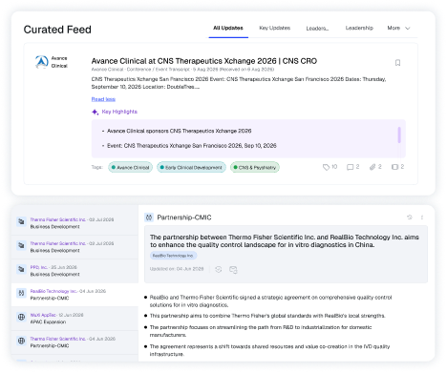447x373 pixels.
Task: Click the square icon at the feed card's right end
Action: (394, 167)
